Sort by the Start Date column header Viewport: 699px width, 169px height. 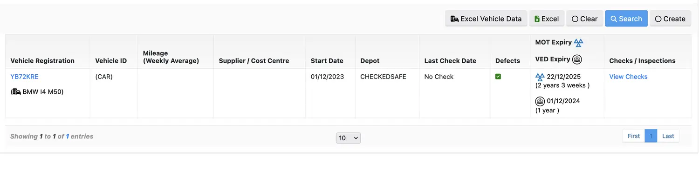(x=327, y=61)
